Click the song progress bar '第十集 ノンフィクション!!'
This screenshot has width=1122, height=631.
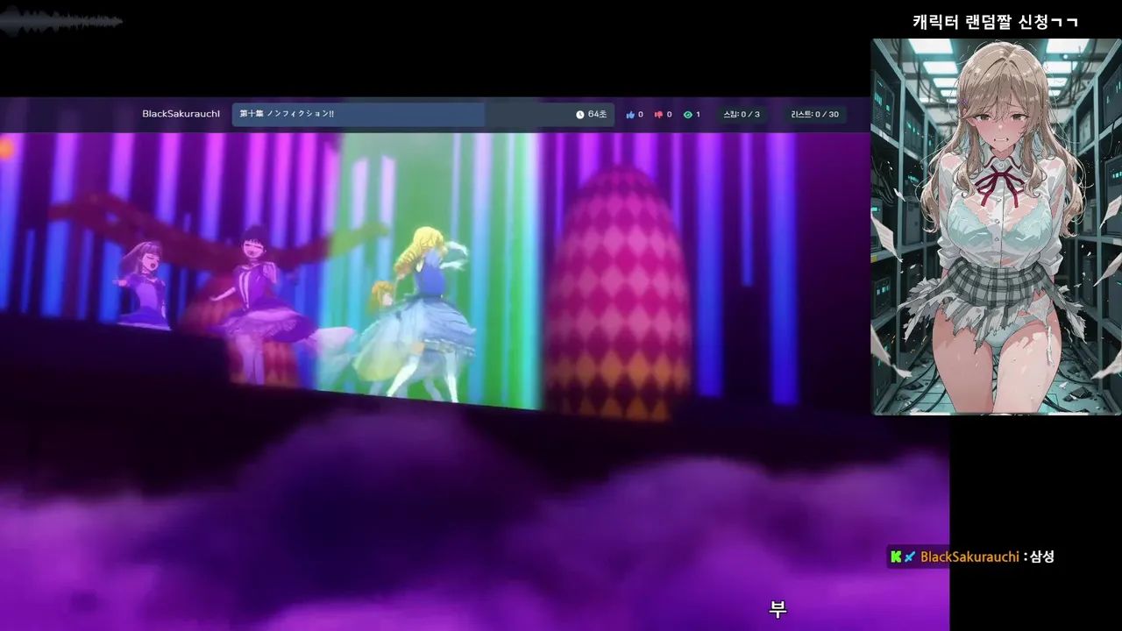423,115
